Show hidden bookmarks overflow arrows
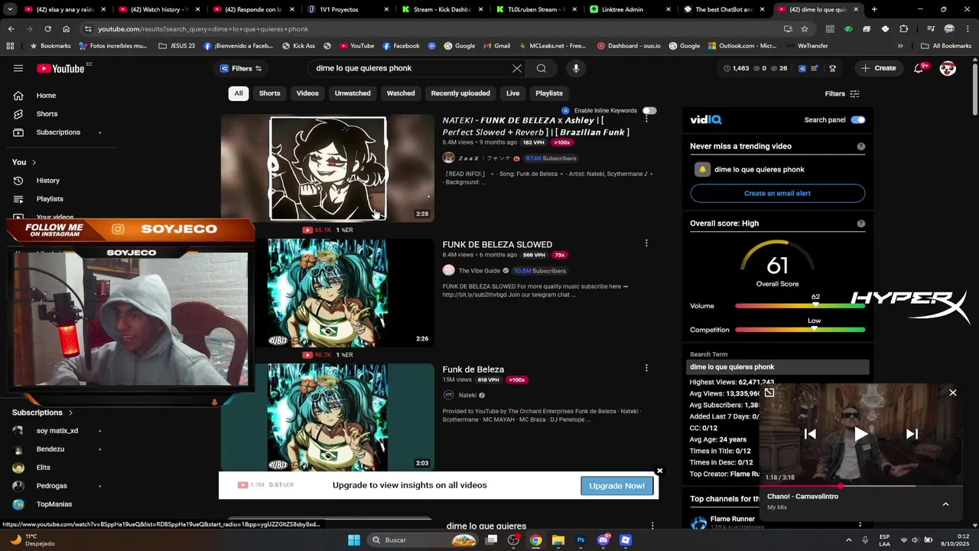Viewport: 979px width, 551px height. tap(900, 45)
